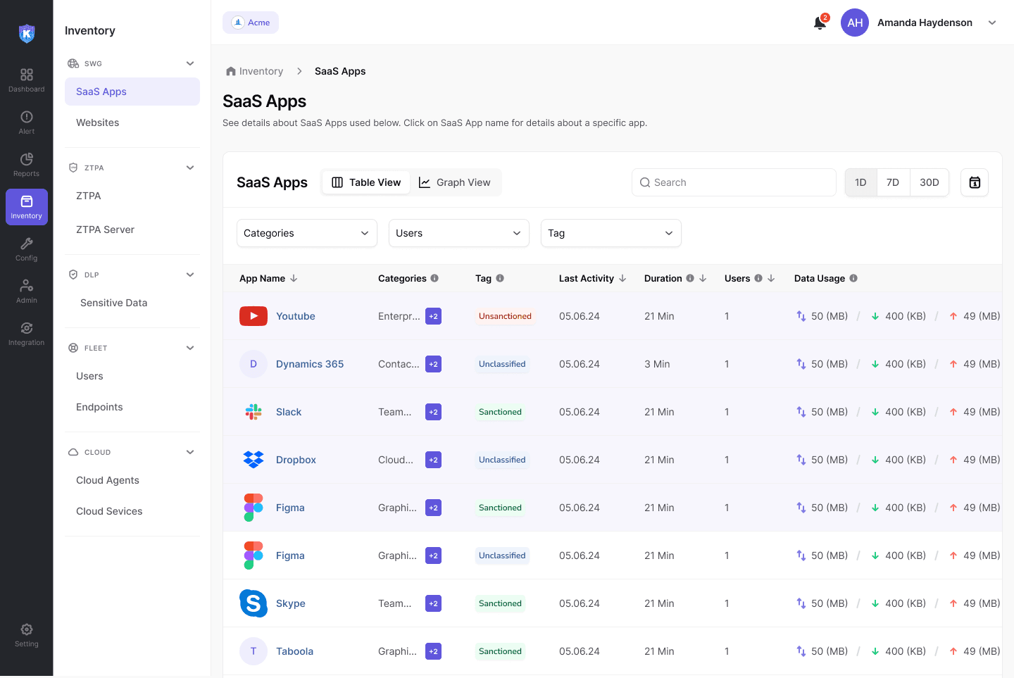The image size is (1014, 678).
Task: Expand the user account menu chevron
Action: tap(992, 23)
